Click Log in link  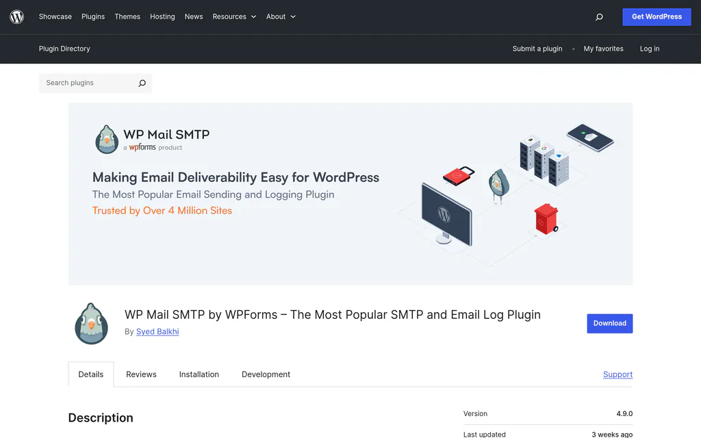(x=650, y=49)
